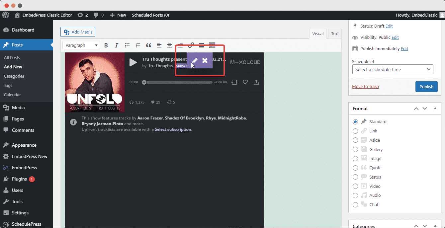This screenshot has width=445, height=228.
Task: Toggle bold formatting in the editor toolbar
Action: point(106,45)
